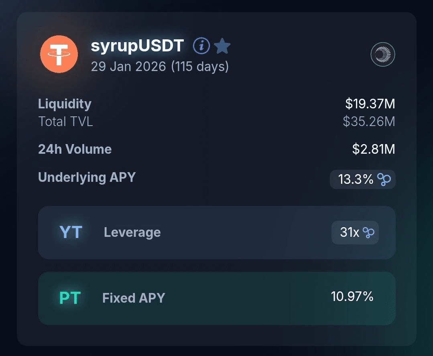Open the syrupUSDT market title
This screenshot has height=356, width=433.
click(x=137, y=46)
